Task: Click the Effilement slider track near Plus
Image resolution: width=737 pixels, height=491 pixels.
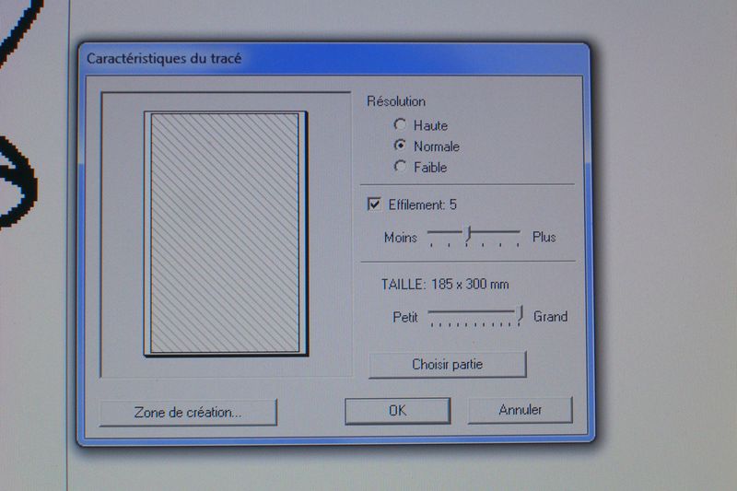Action: coord(507,233)
